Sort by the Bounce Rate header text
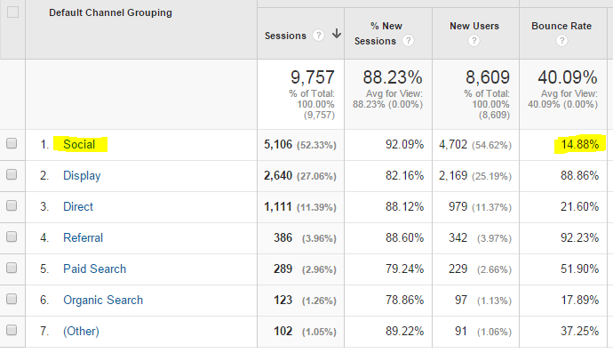613x361 pixels. (561, 27)
